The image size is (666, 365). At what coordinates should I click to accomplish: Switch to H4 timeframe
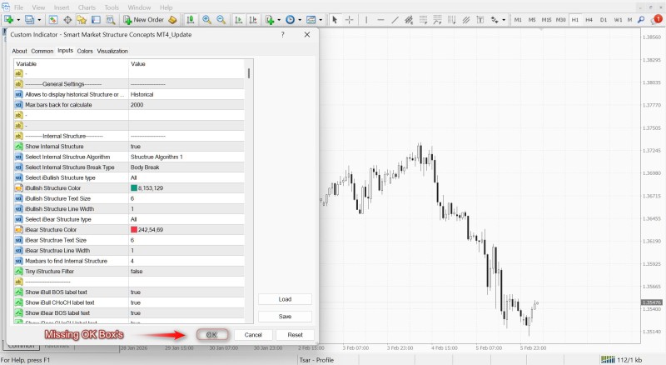pos(589,19)
